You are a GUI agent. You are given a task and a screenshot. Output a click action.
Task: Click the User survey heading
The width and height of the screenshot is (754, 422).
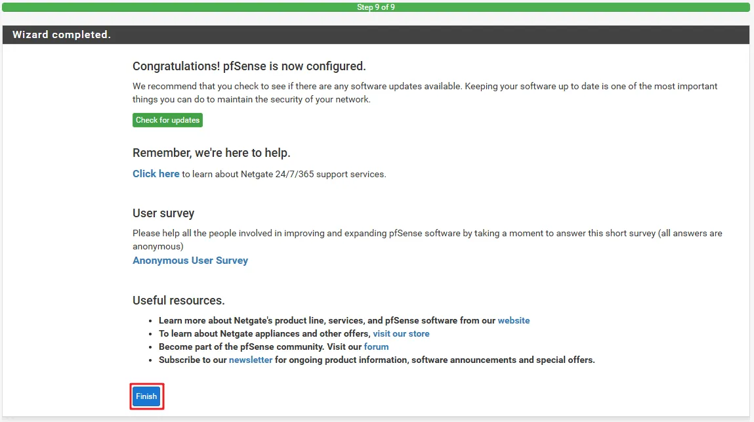pos(163,213)
